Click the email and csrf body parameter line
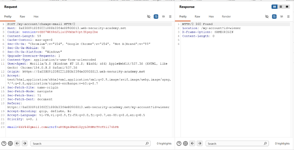Screen dimensions: 294x150 coord(63,127)
